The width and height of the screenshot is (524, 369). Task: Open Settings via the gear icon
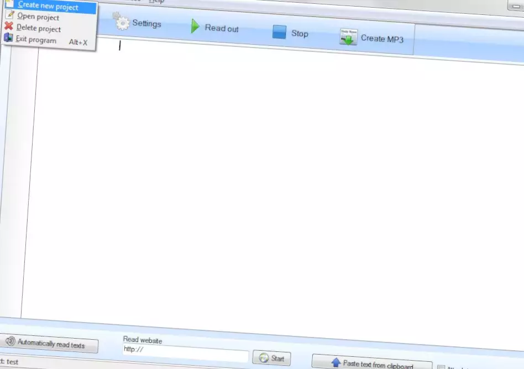click(x=121, y=23)
